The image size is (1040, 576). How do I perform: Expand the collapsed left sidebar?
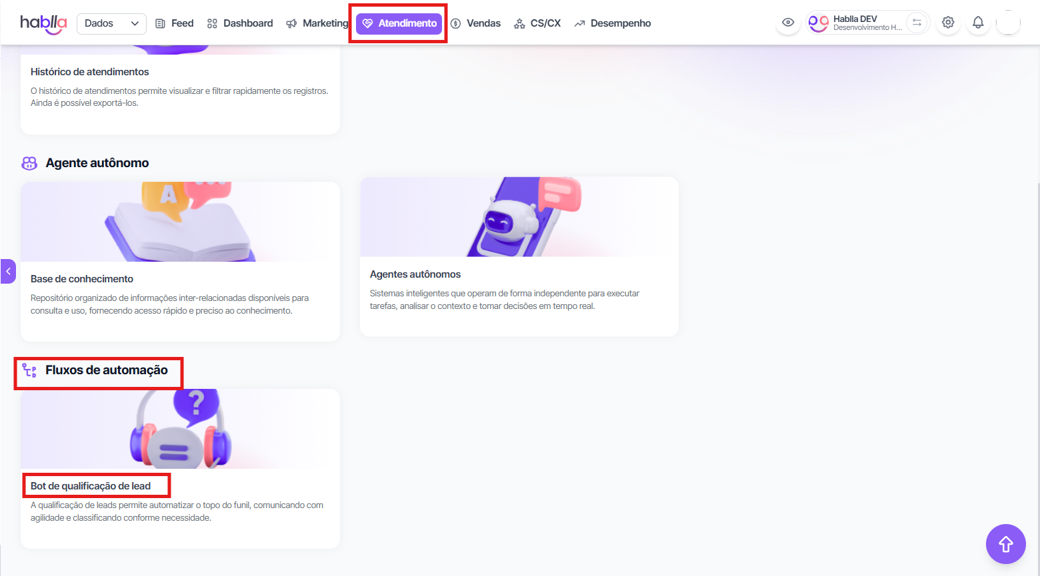point(8,272)
